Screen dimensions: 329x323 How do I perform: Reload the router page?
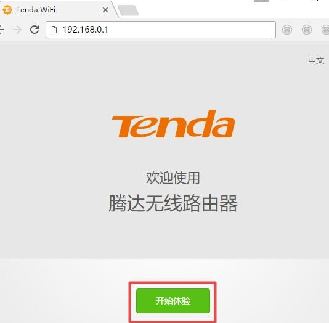point(35,30)
